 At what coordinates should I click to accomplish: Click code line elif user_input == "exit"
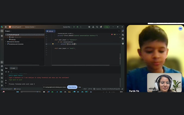(x=65, y=48)
